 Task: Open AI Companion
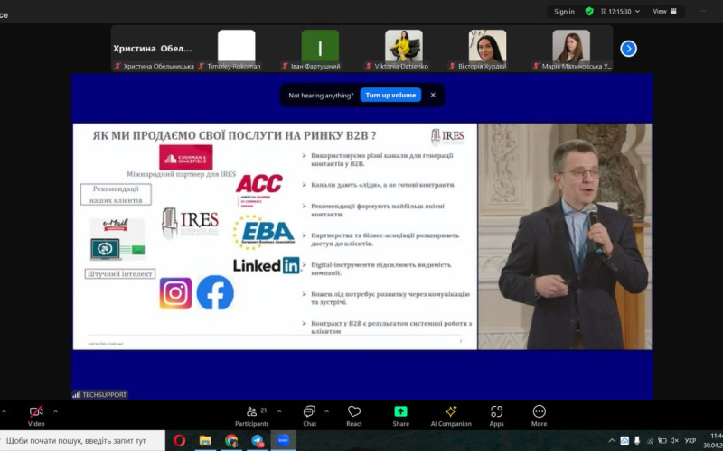[451, 416]
